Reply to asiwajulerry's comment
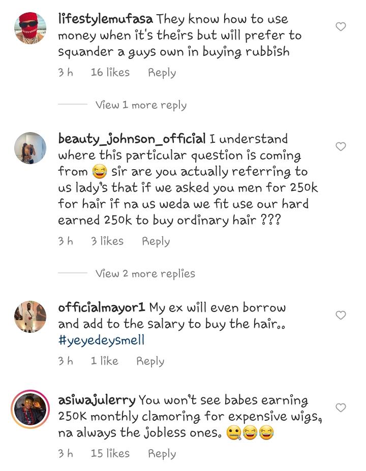Image resolution: width=366 pixels, height=471 pixels. click(162, 454)
